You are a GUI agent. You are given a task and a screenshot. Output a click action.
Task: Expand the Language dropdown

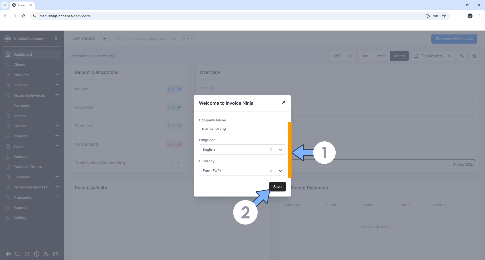click(280, 149)
